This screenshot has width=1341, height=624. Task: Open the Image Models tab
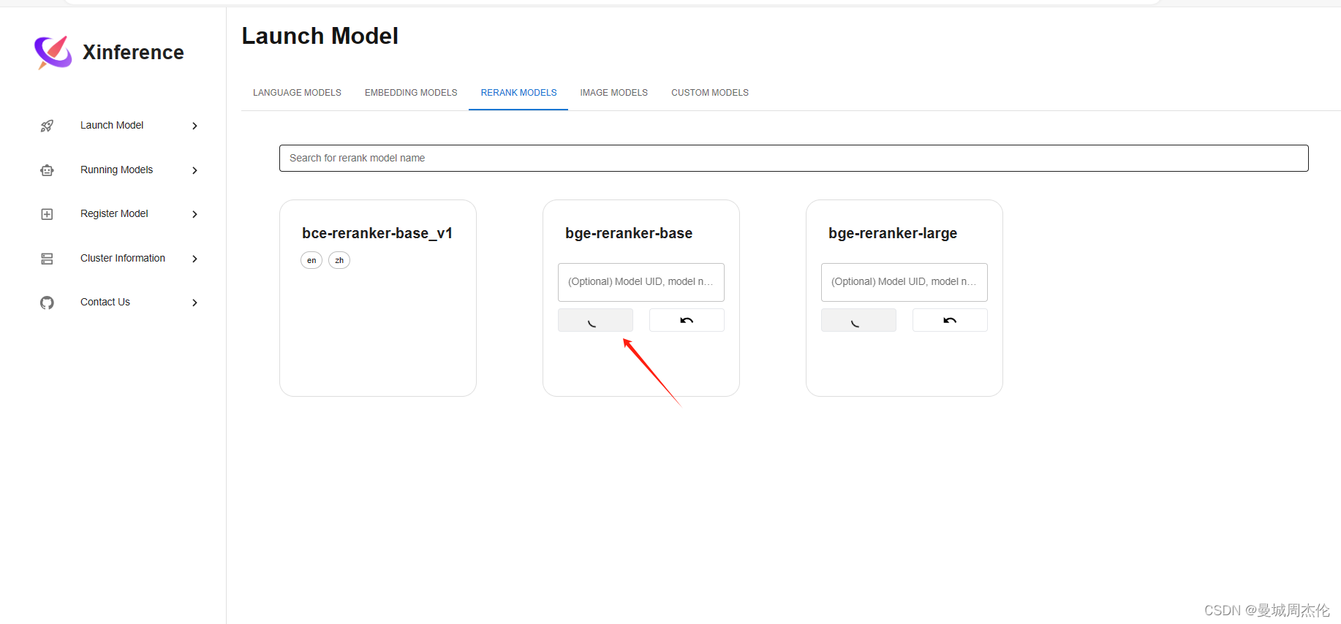[613, 93]
